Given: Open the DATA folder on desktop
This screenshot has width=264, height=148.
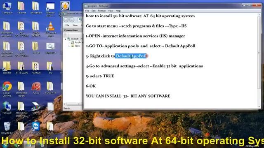Looking at the screenshot, I should pyautogui.click(x=50, y=128).
